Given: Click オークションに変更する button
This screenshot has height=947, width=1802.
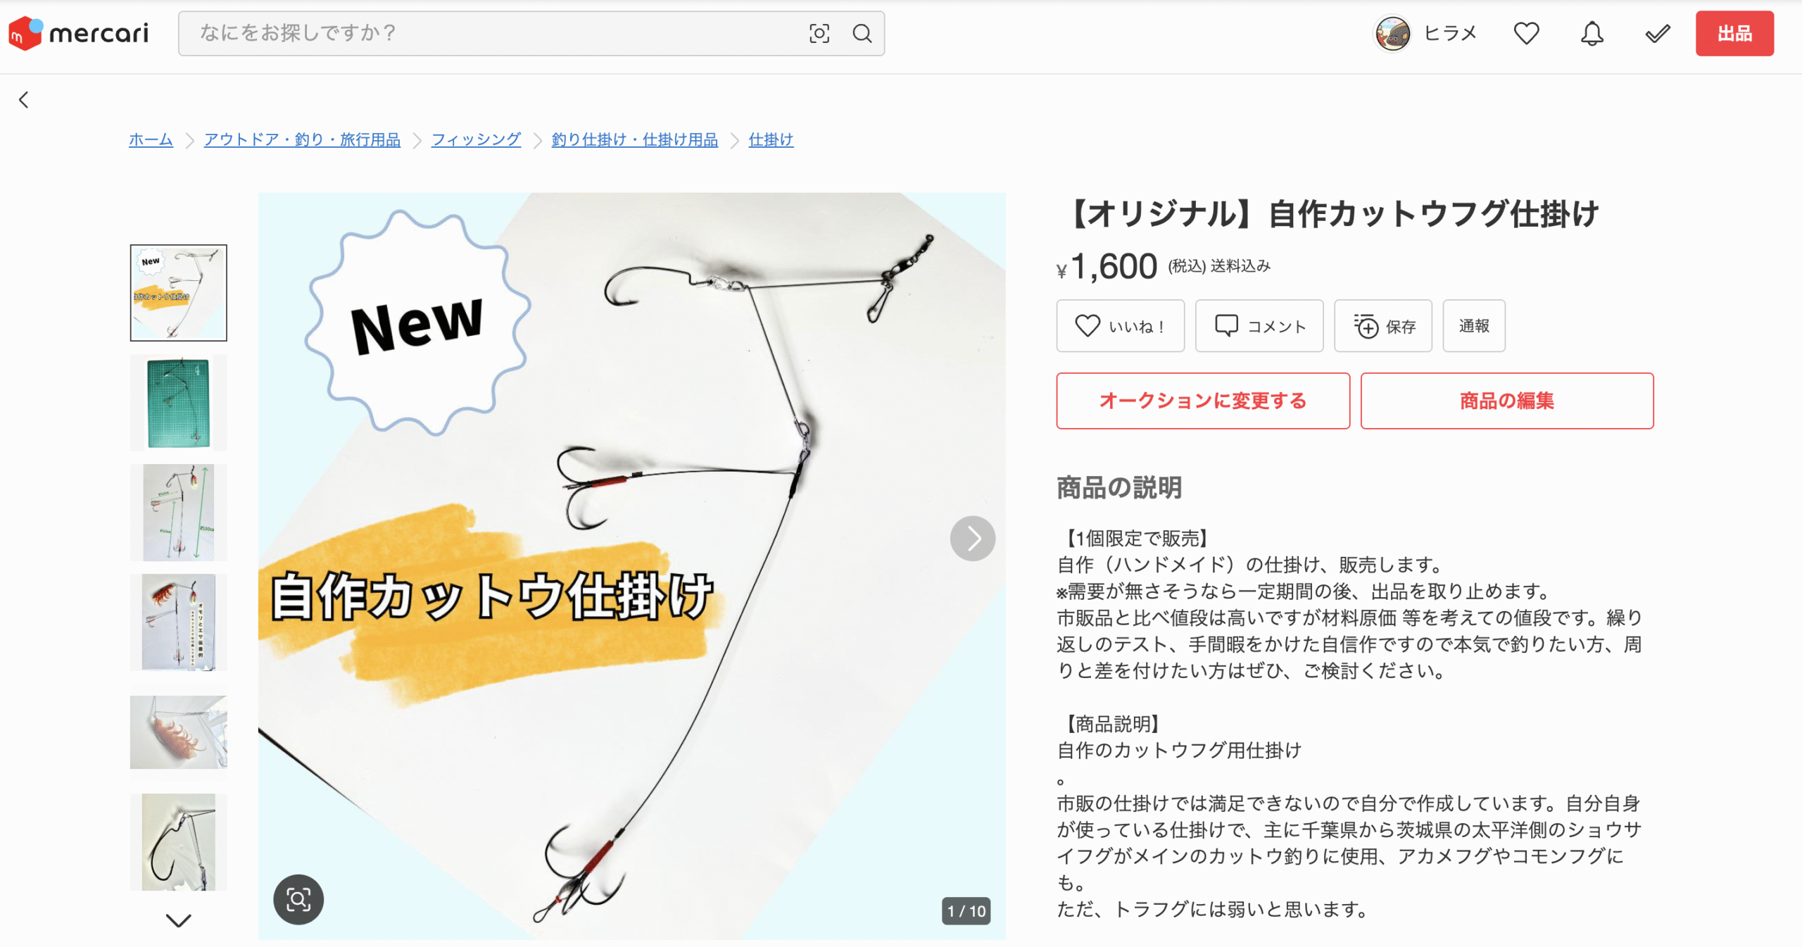Looking at the screenshot, I should (x=1203, y=401).
